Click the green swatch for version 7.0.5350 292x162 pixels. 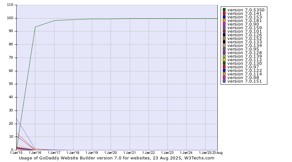coord(224,10)
